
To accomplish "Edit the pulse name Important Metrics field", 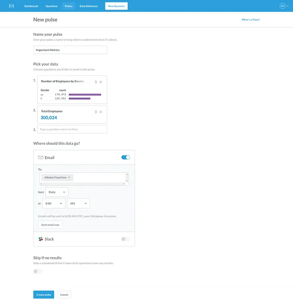I will coord(70,50).
